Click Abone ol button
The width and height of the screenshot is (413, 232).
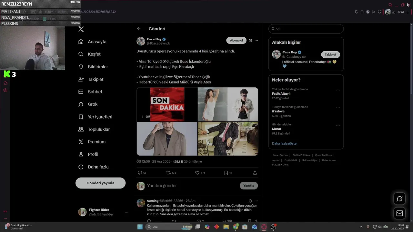point(237,40)
